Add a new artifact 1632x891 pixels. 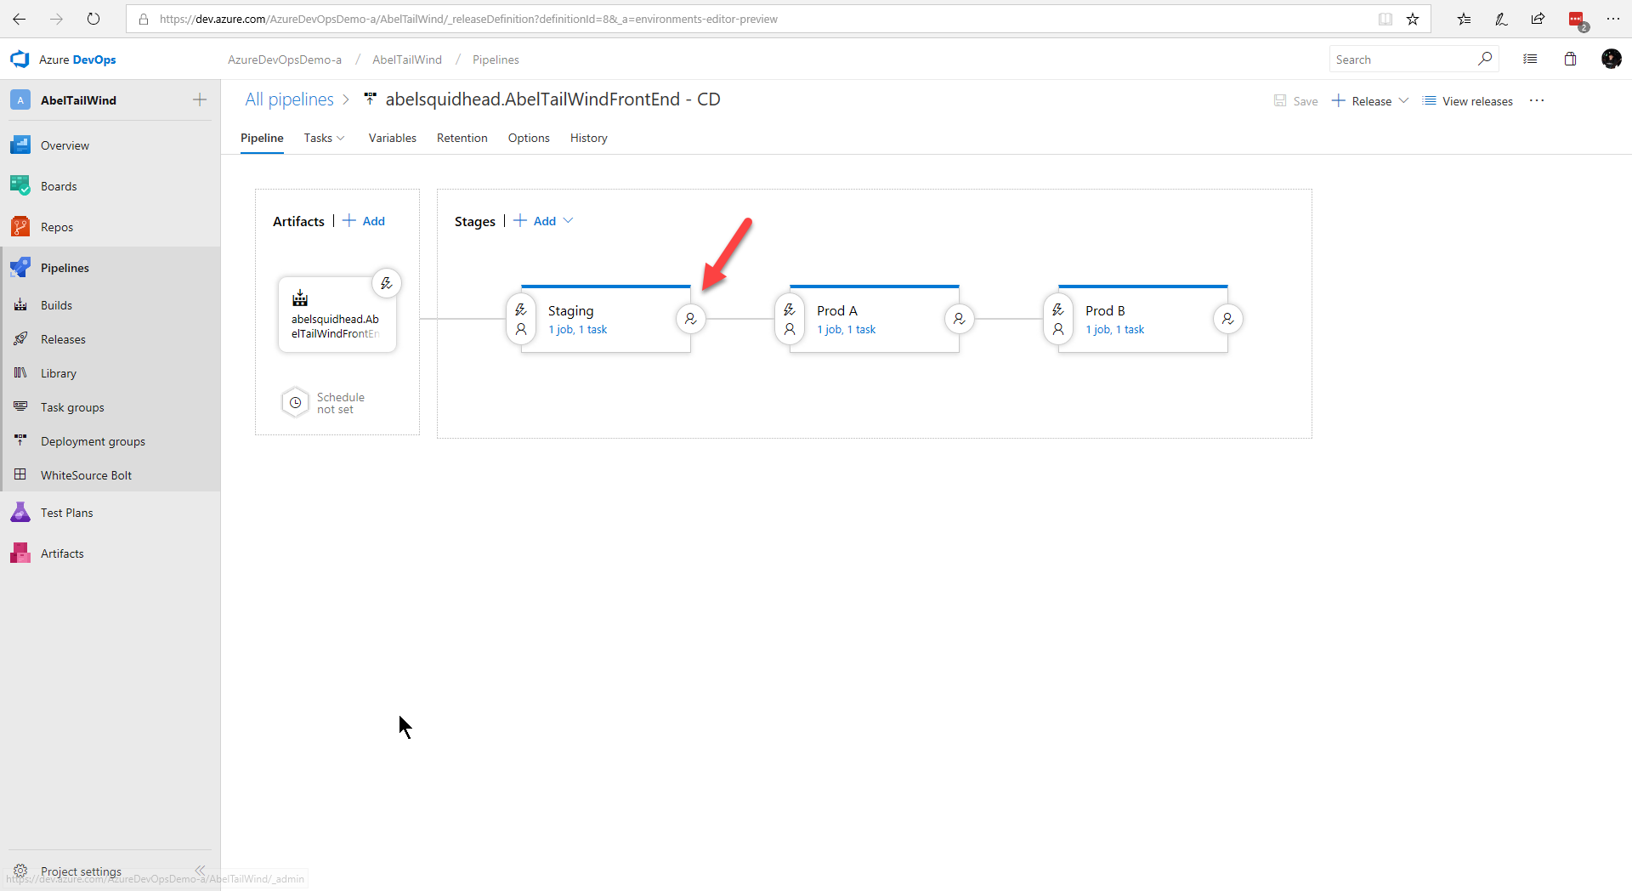click(x=364, y=221)
